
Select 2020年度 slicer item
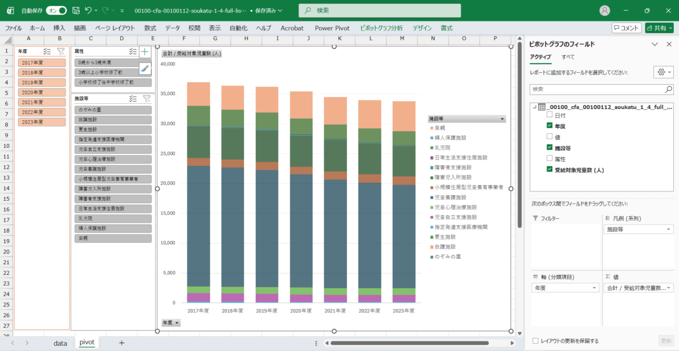tap(42, 93)
